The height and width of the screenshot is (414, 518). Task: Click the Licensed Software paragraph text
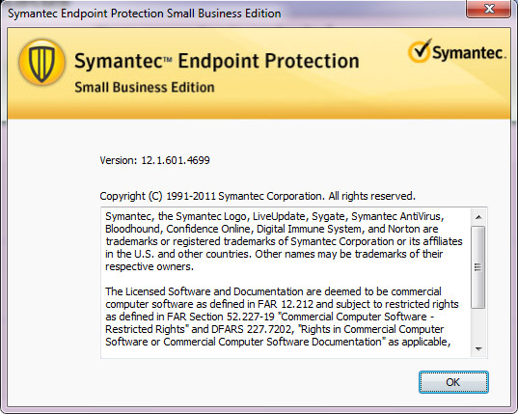[282, 317]
